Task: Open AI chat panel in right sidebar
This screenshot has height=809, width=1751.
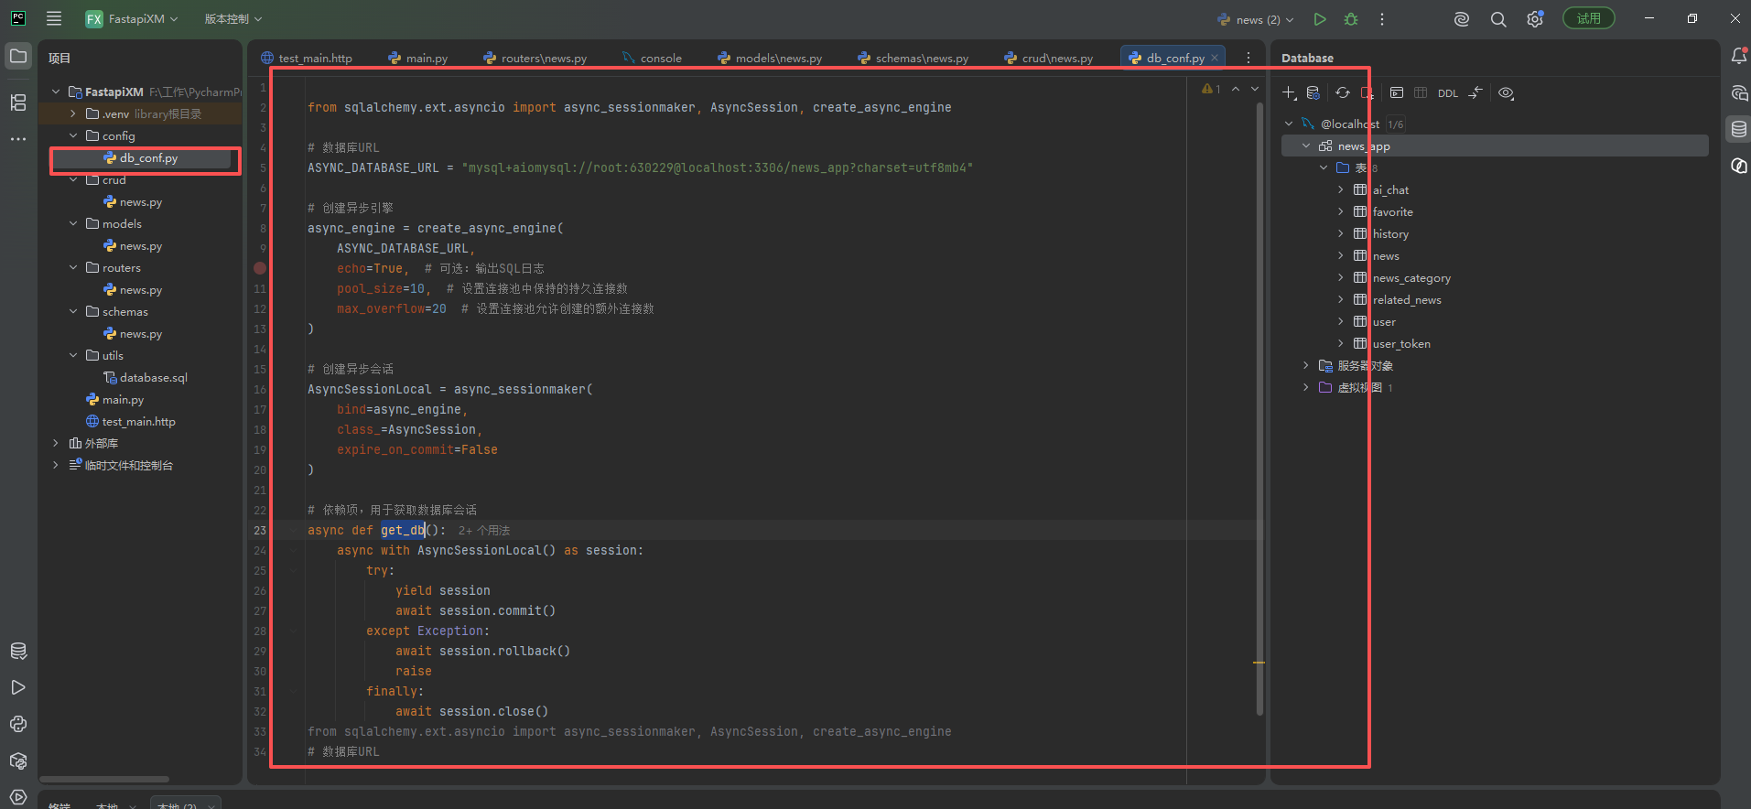Action: click(x=1739, y=93)
